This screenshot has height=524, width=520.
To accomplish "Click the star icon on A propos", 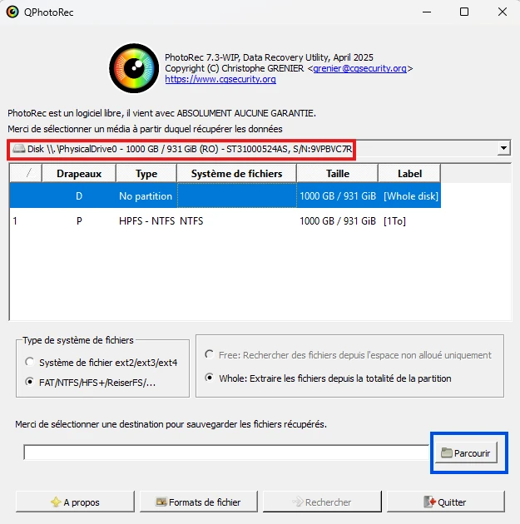I will click(x=56, y=502).
